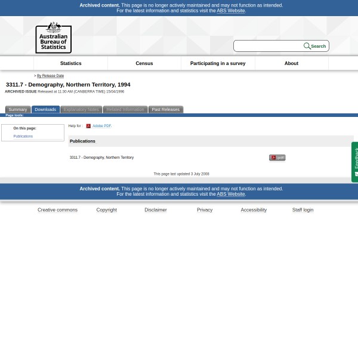Click inside the search text field
This screenshot has width=358, height=358.
click(267, 46)
